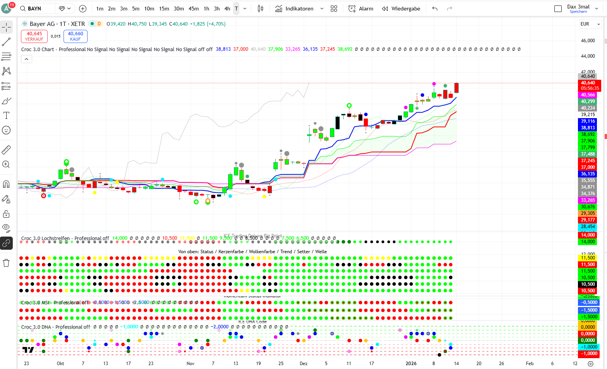Switch to the 15m timeframe

(x=164, y=9)
